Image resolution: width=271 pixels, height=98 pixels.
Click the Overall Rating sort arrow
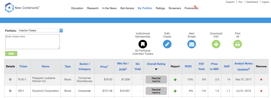tap(156, 69)
